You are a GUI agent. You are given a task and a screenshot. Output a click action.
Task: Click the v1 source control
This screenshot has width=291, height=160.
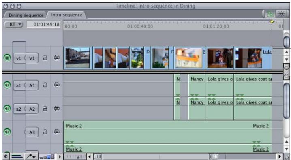[x=19, y=58]
